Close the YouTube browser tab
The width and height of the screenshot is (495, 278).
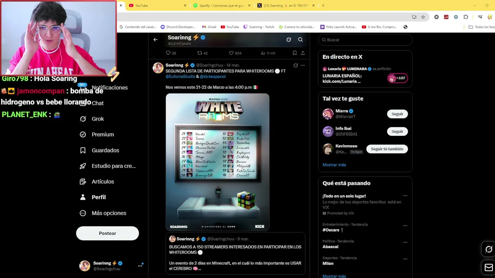(185, 5)
